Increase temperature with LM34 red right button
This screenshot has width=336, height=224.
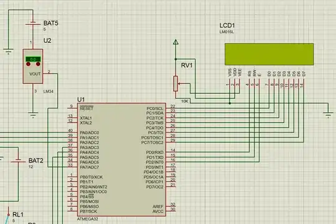coord(38,64)
